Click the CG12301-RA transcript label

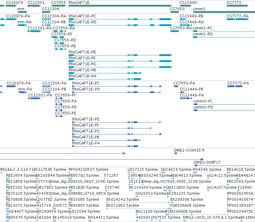click(40, 28)
